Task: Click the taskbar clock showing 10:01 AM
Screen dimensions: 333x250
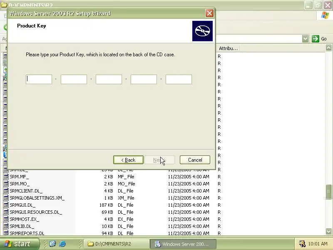Action: pos(318,244)
